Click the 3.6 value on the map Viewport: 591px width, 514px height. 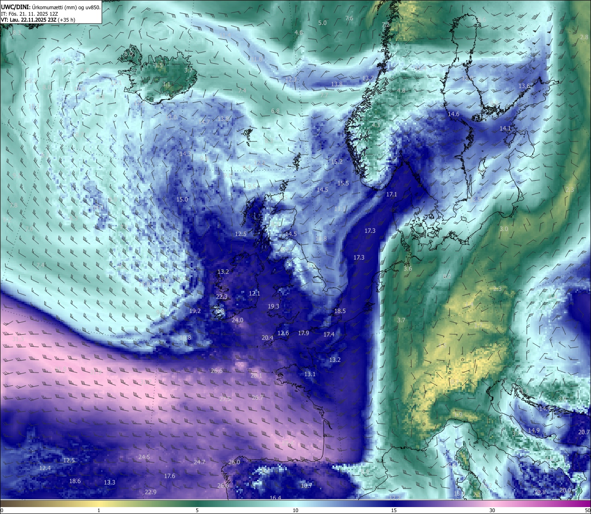[408, 268]
